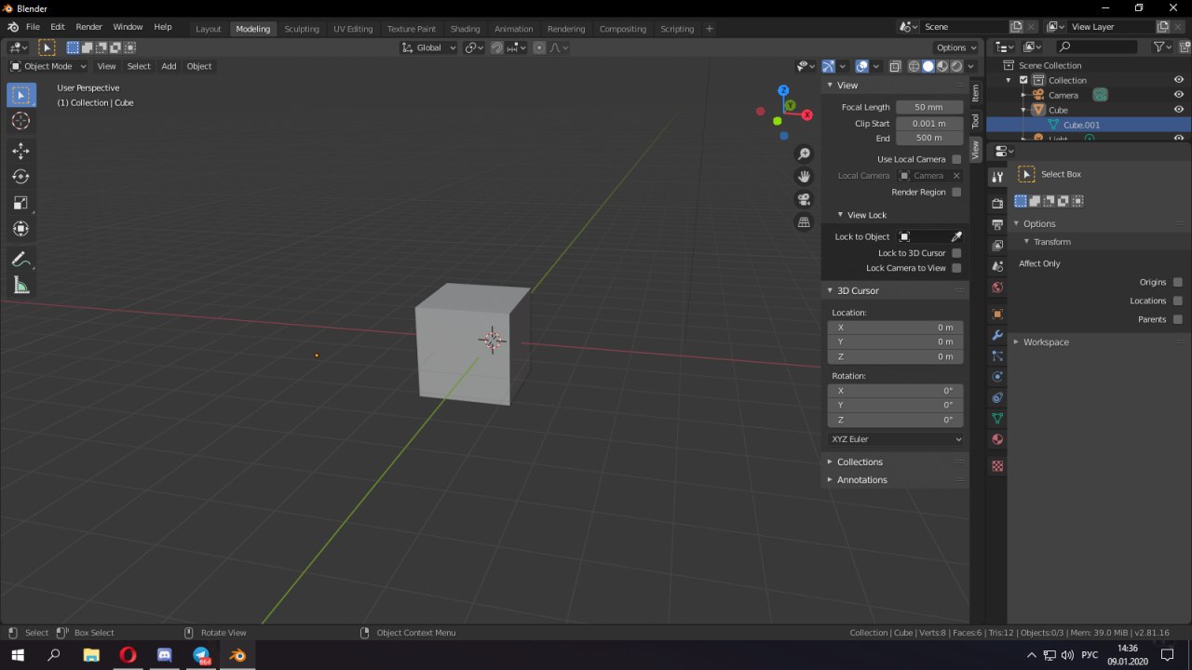Check Affect Only Origins option
Screen dimensions: 1192x670
tap(1178, 282)
